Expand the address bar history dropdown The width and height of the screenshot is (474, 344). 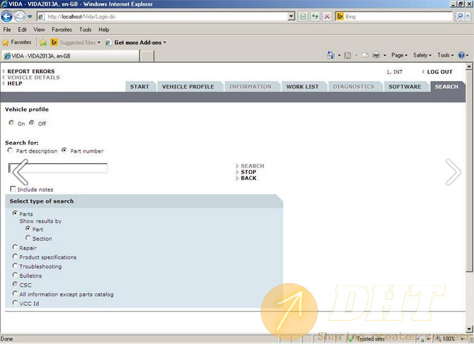point(292,17)
